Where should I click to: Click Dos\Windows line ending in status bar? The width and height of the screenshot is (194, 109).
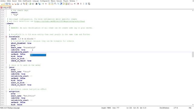(164, 108)
